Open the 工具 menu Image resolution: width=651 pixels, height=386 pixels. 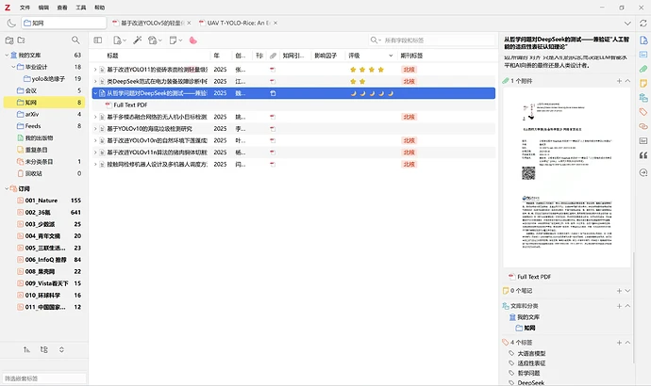pyautogui.click(x=81, y=8)
